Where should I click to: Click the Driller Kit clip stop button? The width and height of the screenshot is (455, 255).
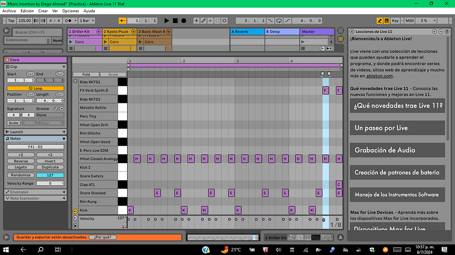coord(71,48)
